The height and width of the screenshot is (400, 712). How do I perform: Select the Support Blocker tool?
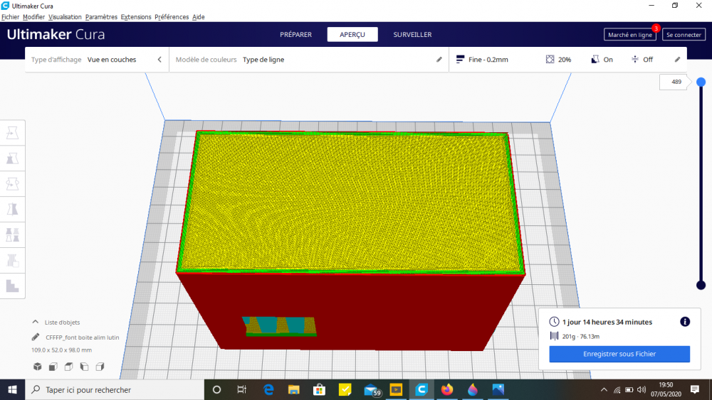[x=12, y=261]
